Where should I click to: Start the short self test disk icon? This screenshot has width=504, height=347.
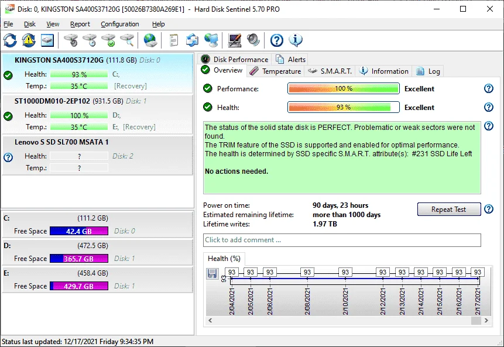click(x=71, y=40)
